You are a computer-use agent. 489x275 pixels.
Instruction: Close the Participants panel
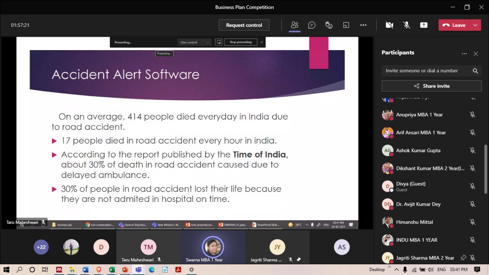coord(476,54)
